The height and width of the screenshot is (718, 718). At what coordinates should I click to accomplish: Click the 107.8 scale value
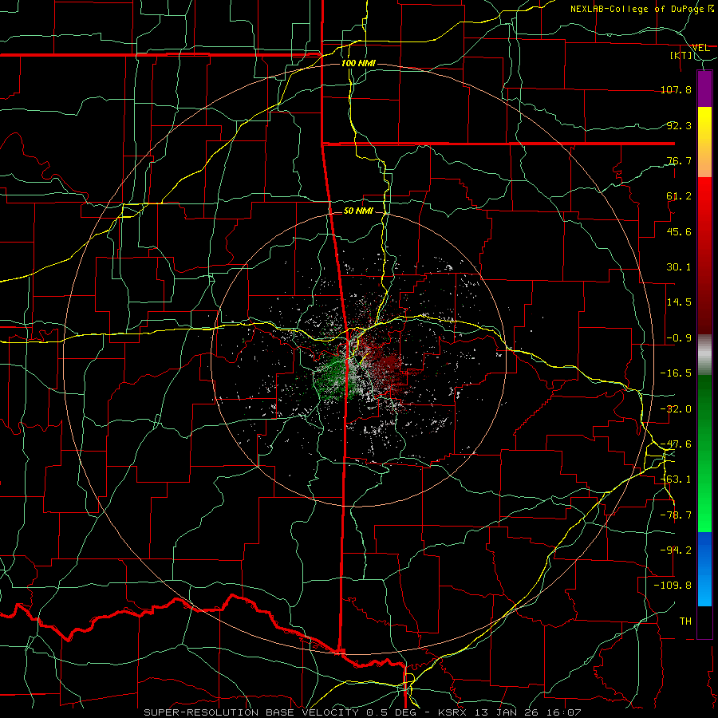(x=676, y=89)
